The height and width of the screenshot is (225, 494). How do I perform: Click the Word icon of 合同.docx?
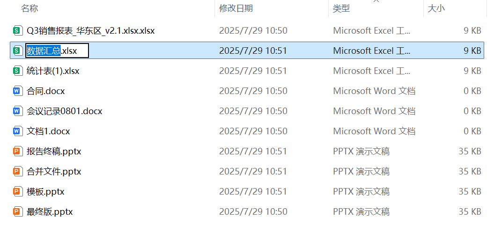[18, 91]
